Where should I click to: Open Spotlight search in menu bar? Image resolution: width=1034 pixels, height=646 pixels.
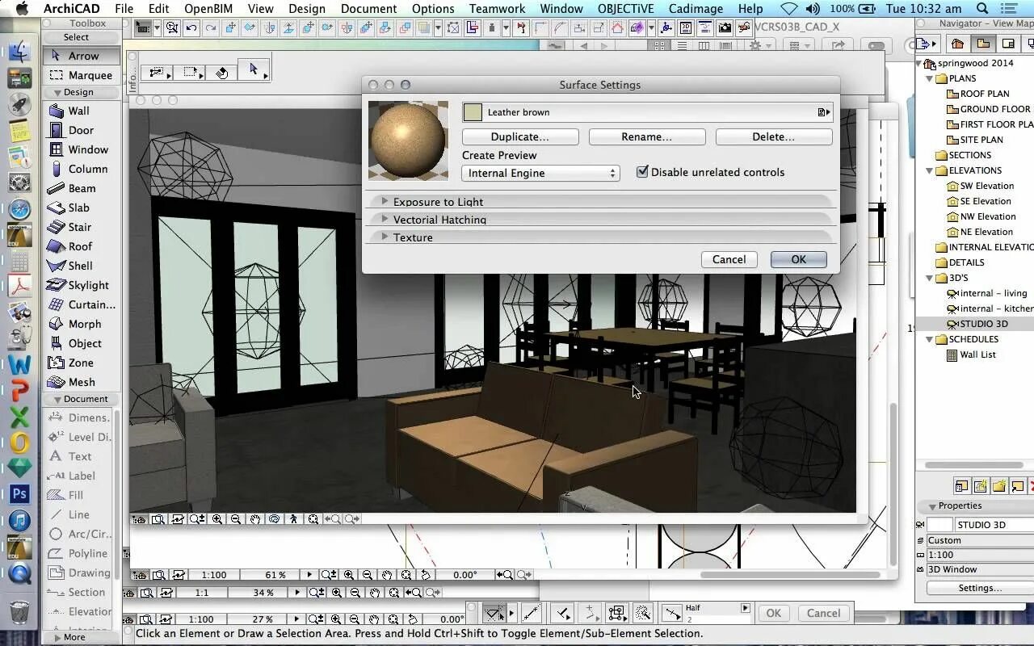coord(983,9)
